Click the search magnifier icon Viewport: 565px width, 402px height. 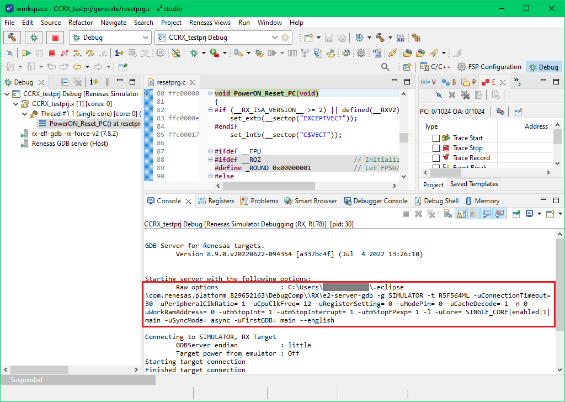point(385,67)
